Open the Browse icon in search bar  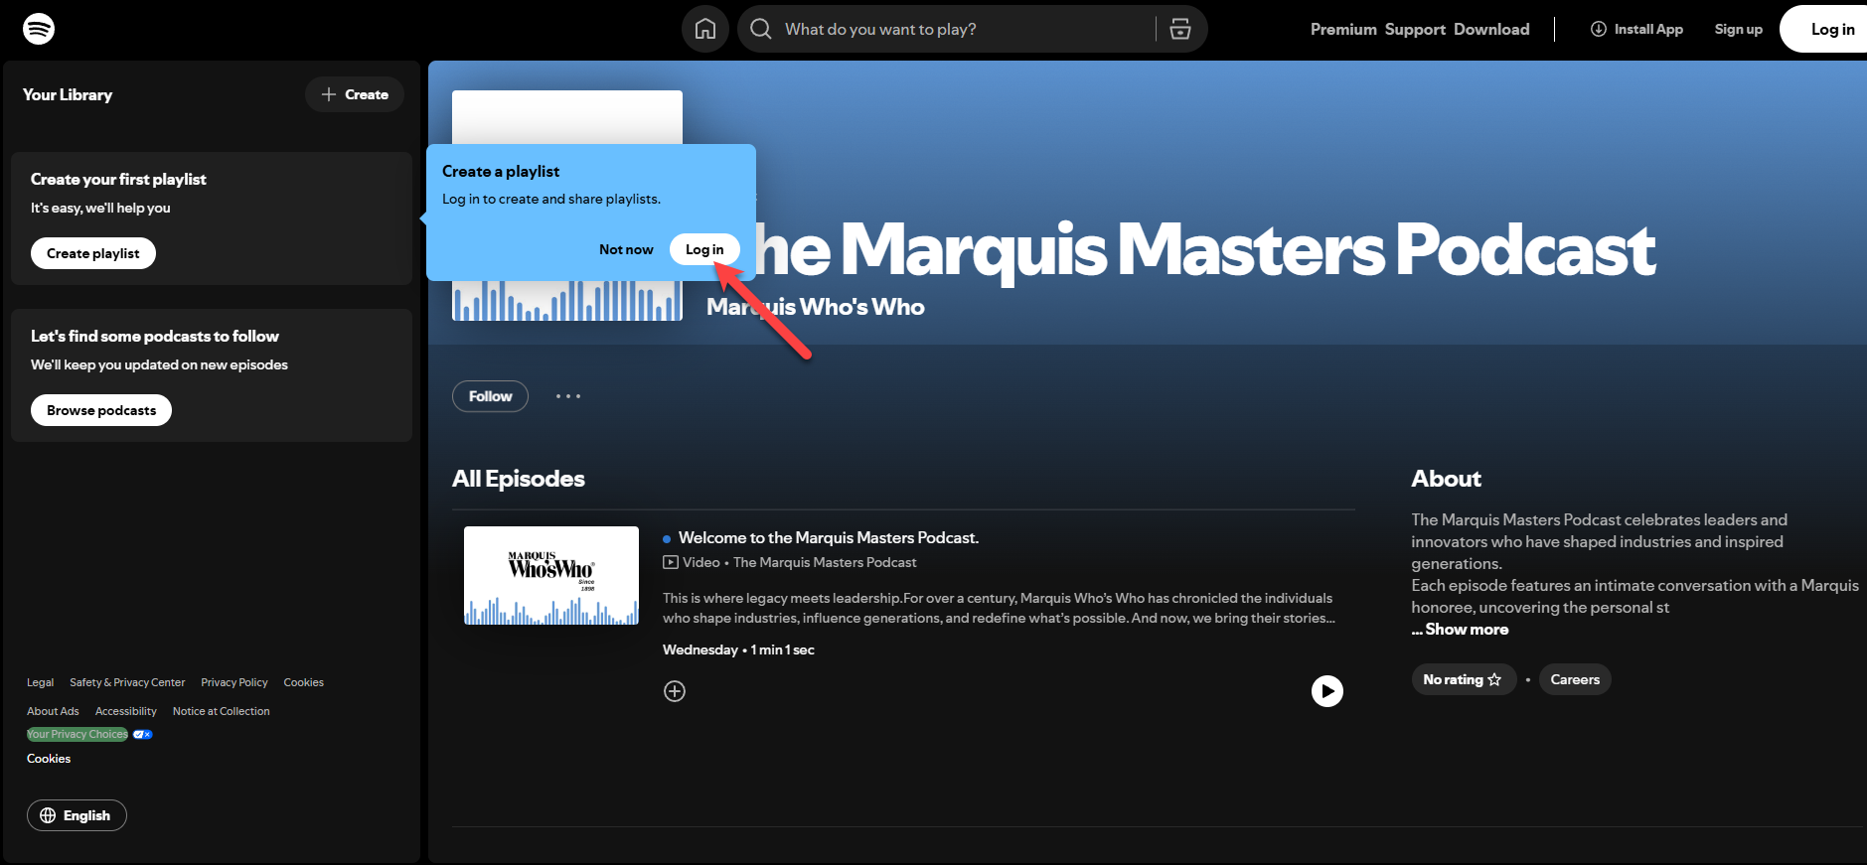pyautogui.click(x=1180, y=29)
